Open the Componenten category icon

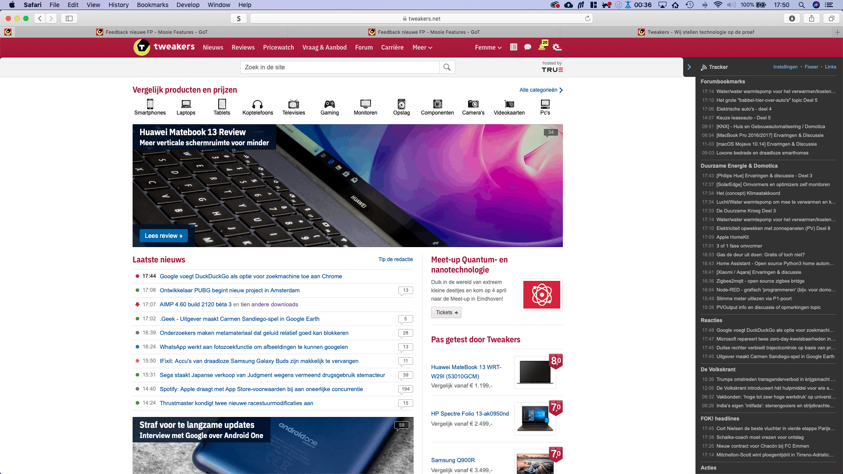437,104
